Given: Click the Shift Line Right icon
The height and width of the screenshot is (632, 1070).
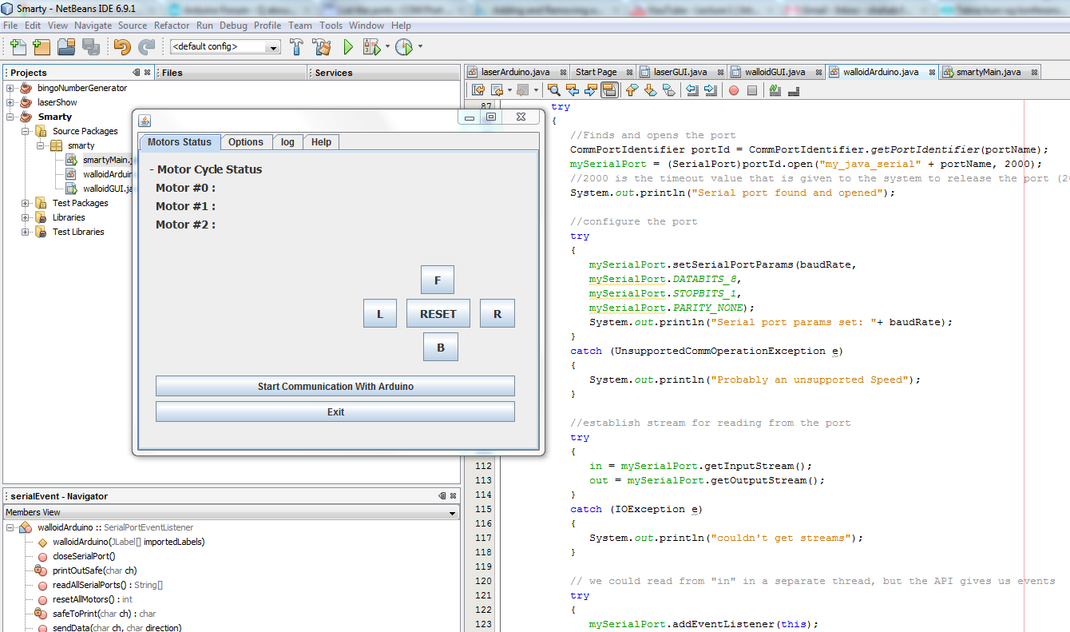Looking at the screenshot, I should [x=711, y=89].
